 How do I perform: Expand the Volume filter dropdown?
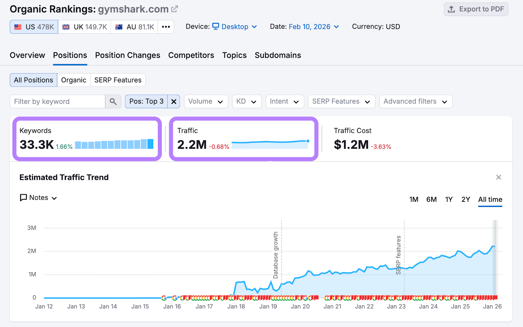[206, 102]
